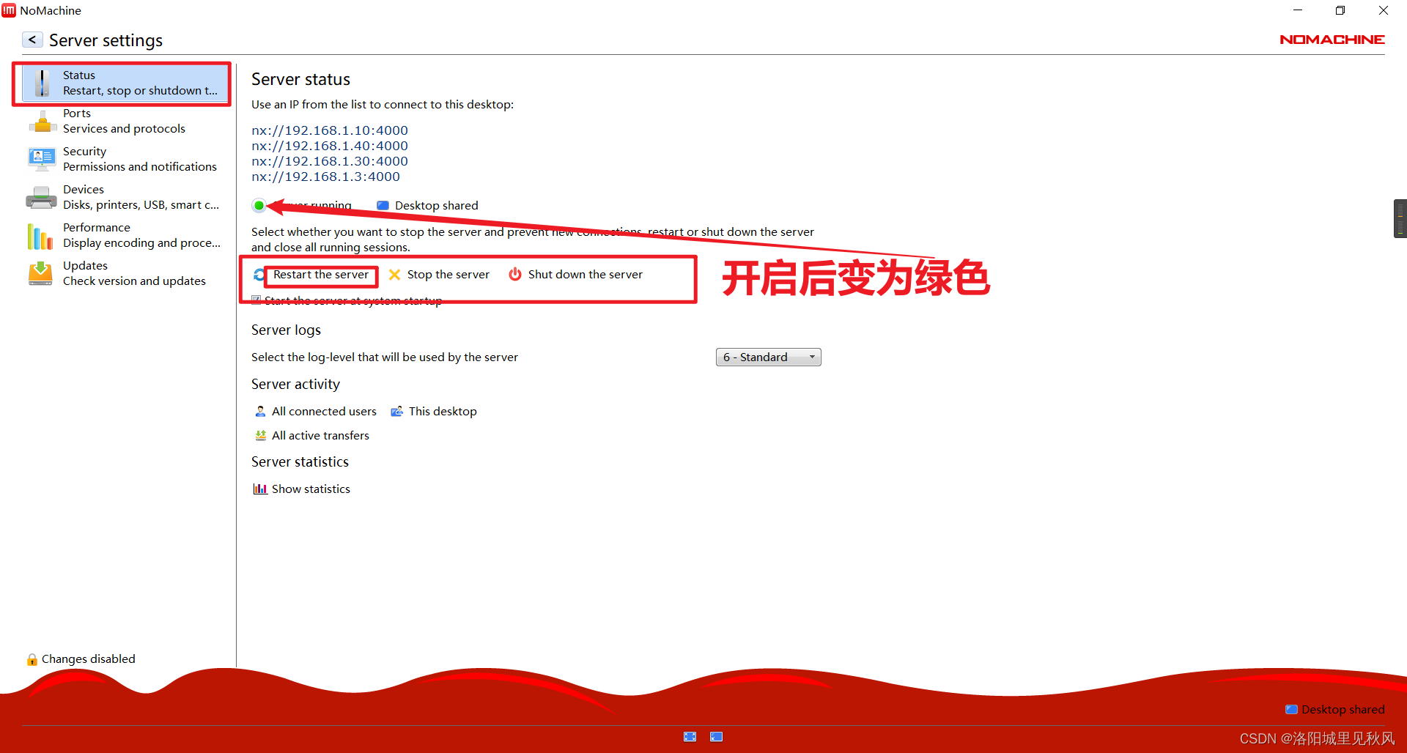Open Updates Check version and updates section
This screenshot has width=1407, height=753.
125,273
